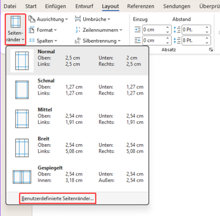Switch to the Start tab
Image resolution: width=220 pixels, height=216 pixels.
click(x=31, y=6)
